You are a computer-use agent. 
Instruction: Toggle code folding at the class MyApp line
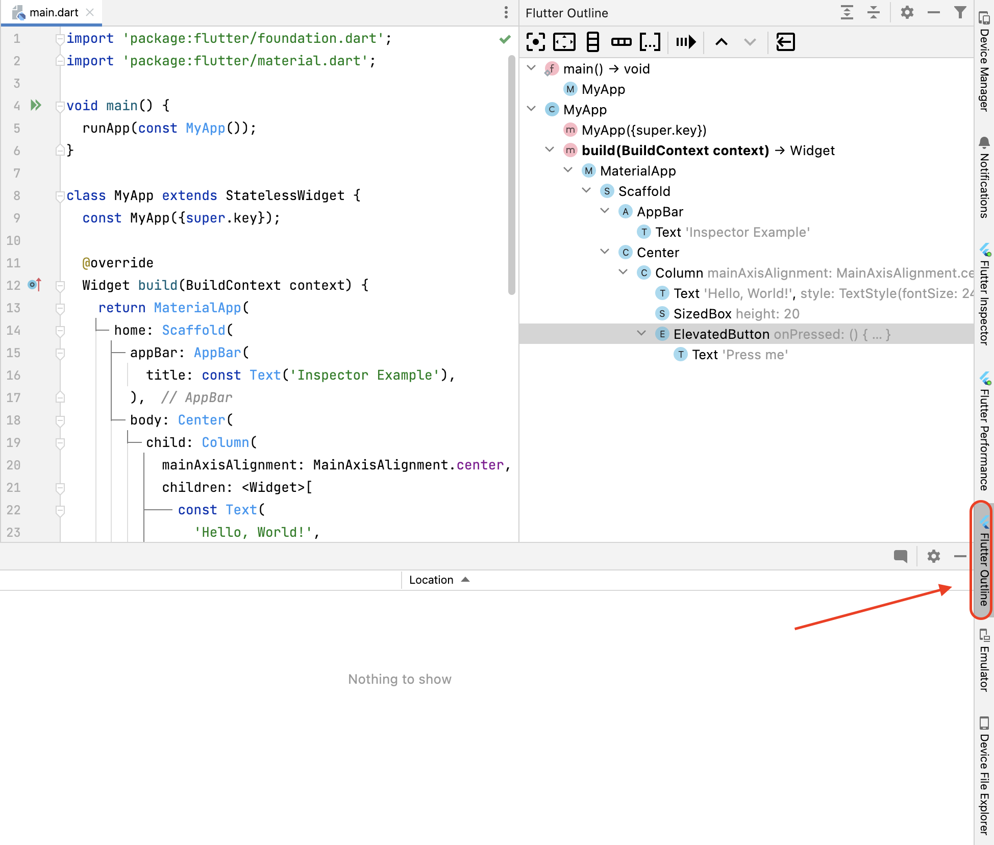click(x=60, y=196)
